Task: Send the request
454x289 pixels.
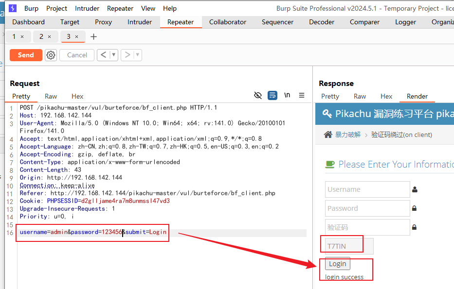Action: [26, 55]
